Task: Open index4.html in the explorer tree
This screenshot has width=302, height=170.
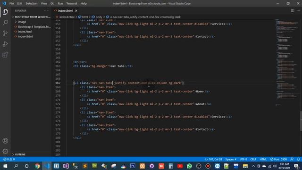Action: click(x=25, y=36)
